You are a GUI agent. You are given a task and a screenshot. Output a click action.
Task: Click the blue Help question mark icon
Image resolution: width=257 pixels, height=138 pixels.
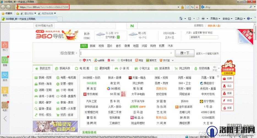click(x=248, y=18)
